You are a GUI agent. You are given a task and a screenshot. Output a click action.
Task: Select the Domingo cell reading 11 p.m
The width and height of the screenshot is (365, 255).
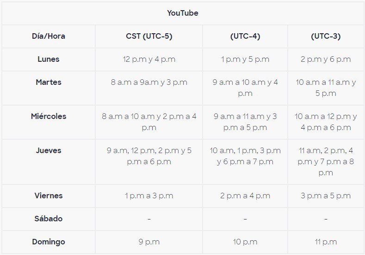pyautogui.click(x=326, y=242)
